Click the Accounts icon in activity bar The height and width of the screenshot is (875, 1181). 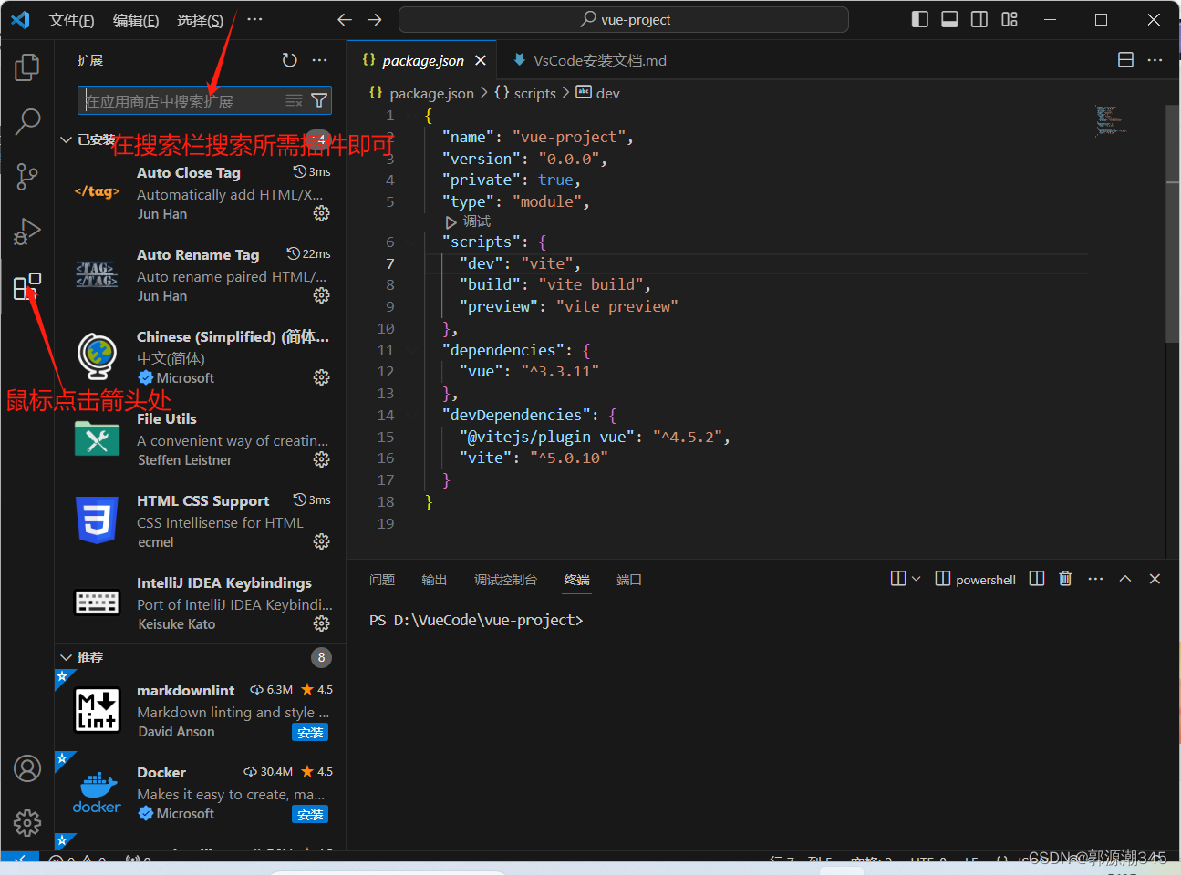(x=26, y=768)
